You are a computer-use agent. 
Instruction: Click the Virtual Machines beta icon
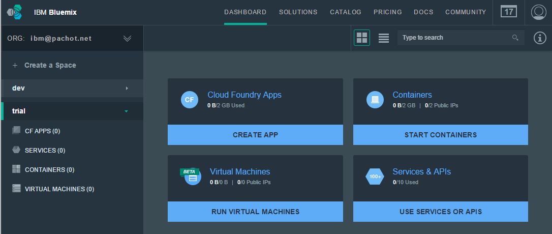[191, 176]
